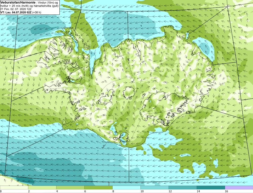Click the teal 12–14 m/s legend swatch
253x193 pixels.
(x=183, y=187)
